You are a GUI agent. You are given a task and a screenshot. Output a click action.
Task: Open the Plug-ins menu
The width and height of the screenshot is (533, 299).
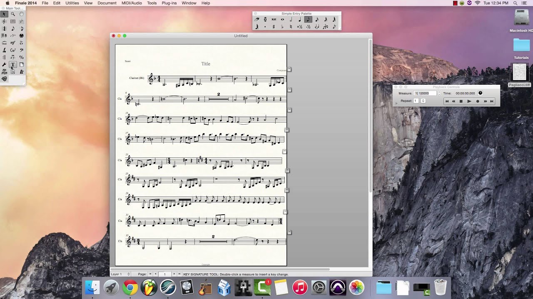[x=169, y=3]
